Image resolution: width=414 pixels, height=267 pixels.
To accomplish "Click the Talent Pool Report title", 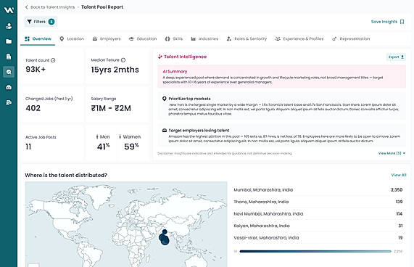I will 102,7.
